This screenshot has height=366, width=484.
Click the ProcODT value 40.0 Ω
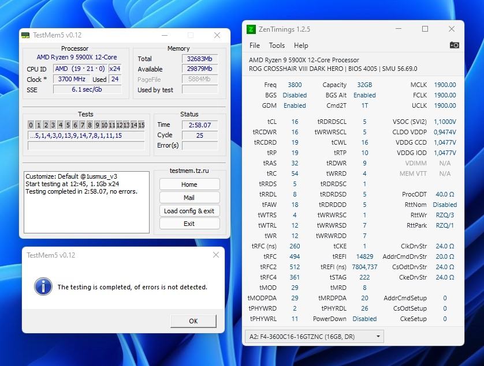click(445, 194)
